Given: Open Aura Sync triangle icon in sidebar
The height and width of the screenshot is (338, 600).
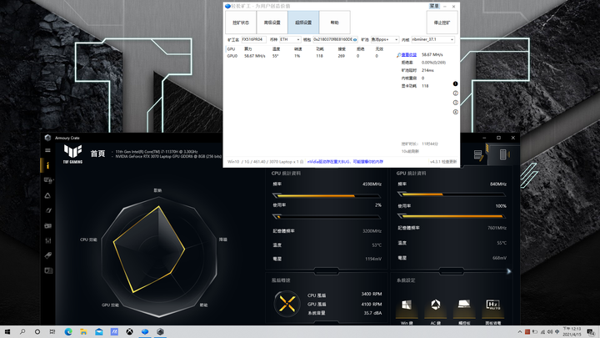Looking at the screenshot, I should click(47, 195).
